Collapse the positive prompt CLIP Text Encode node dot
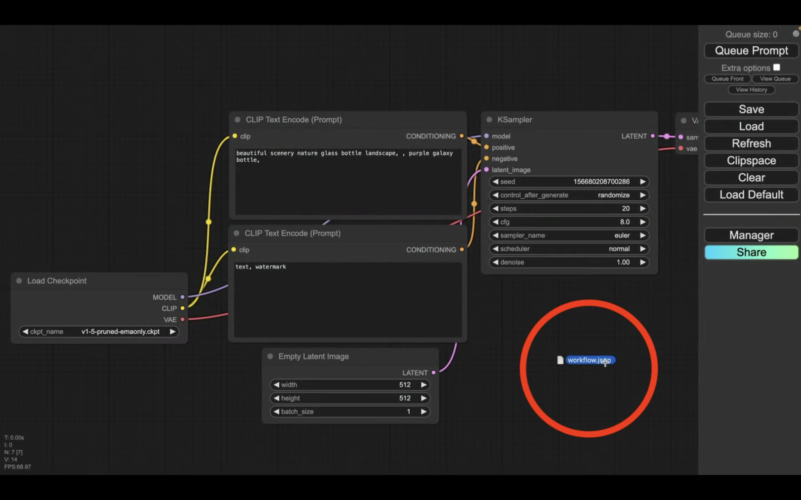Viewport: 801px width, 500px height. [237, 120]
